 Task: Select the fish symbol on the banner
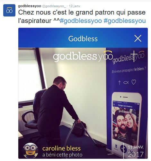click(x=126, y=83)
